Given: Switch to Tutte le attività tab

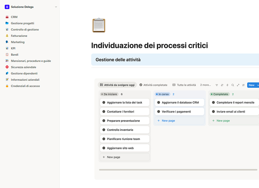Looking at the screenshot, I should 184,85.
